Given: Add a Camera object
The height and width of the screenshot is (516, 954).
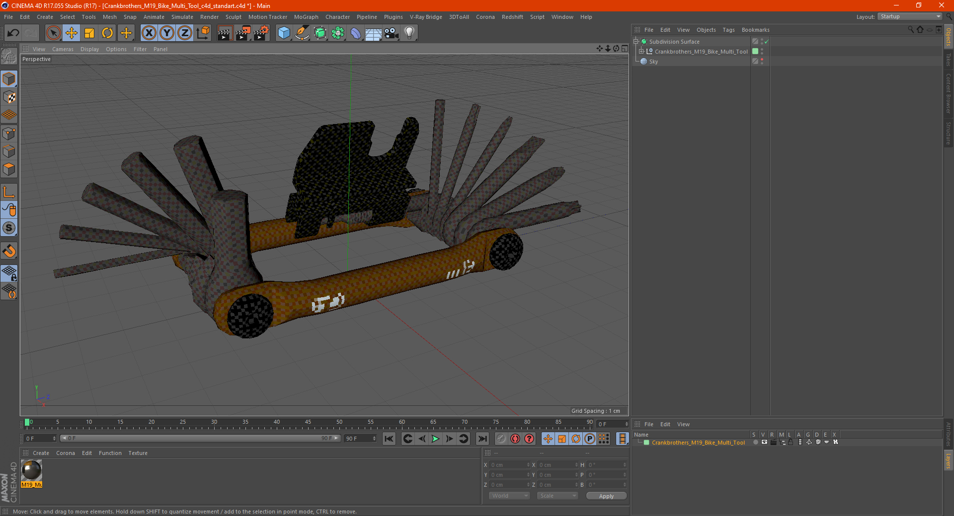Looking at the screenshot, I should (392, 33).
